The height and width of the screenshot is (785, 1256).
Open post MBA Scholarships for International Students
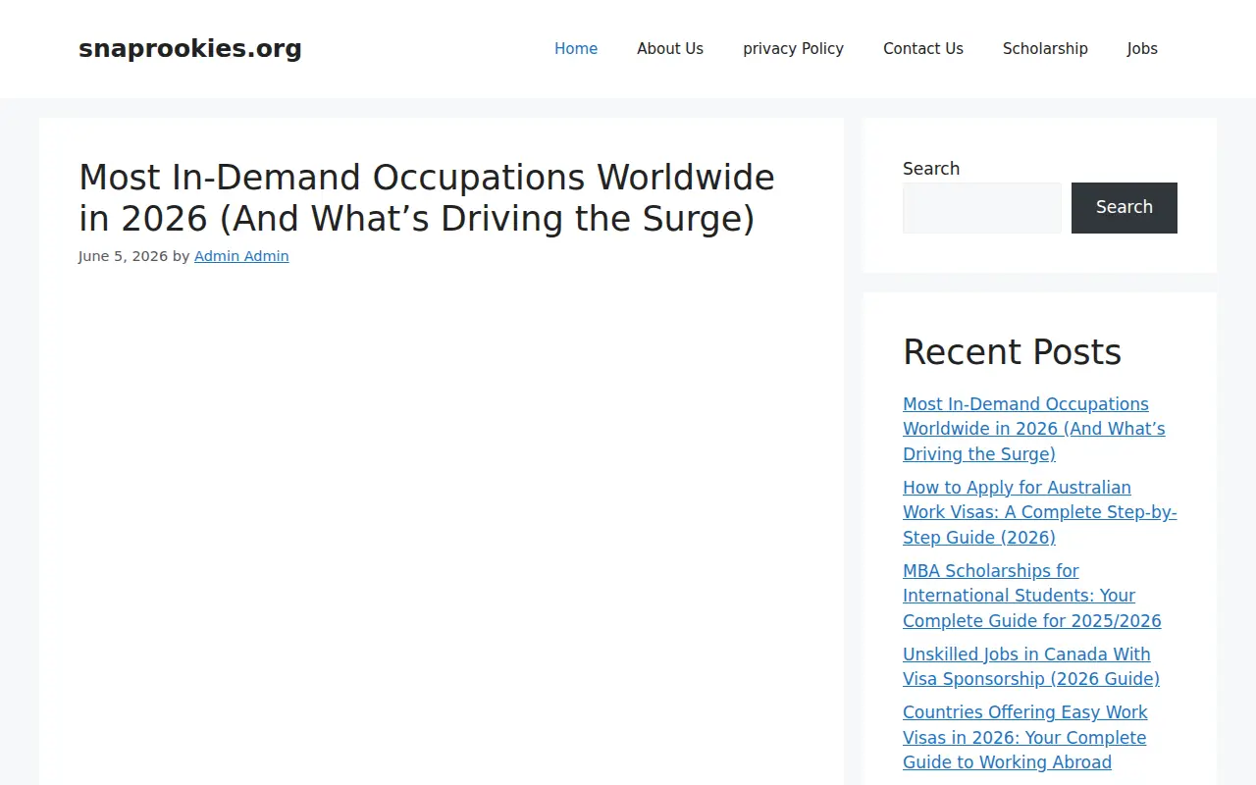click(x=1032, y=596)
